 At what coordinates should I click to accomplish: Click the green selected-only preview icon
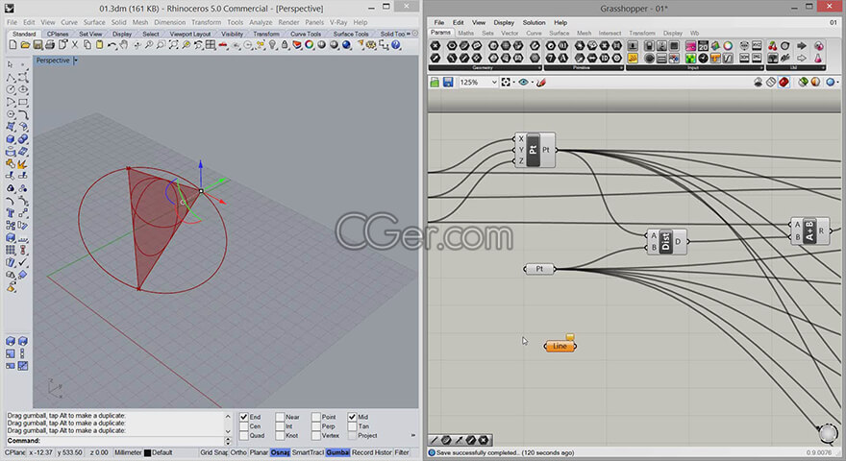tap(803, 82)
